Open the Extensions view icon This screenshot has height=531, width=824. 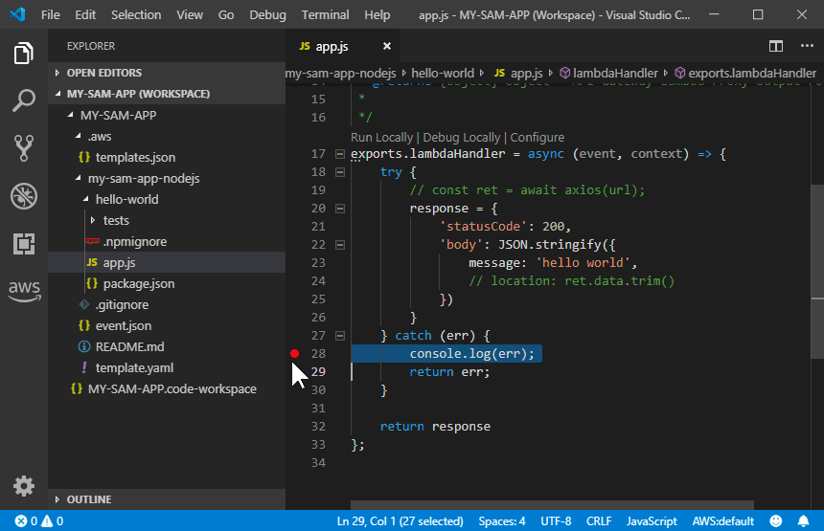point(24,243)
